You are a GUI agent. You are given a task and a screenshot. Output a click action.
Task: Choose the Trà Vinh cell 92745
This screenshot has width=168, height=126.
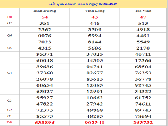click(143, 85)
